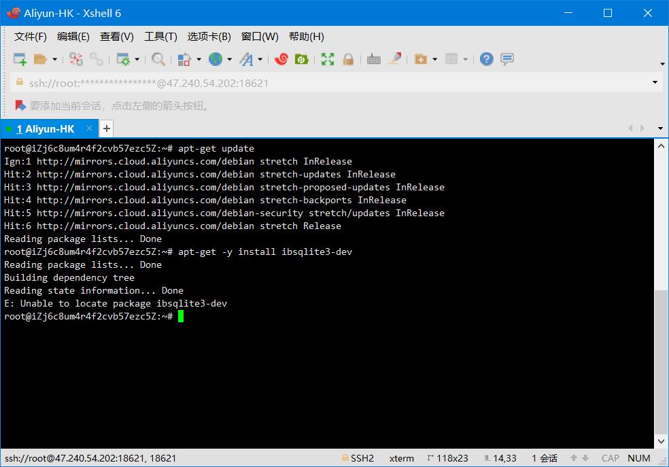The width and height of the screenshot is (669, 467).
Task: Click the Disconnect icon in the toolbar
Action: [76, 59]
